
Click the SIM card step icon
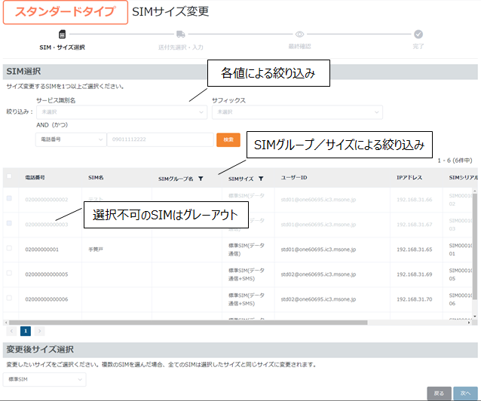(62, 34)
